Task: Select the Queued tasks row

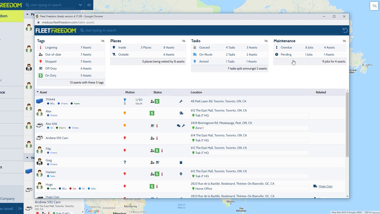Action: point(229,48)
